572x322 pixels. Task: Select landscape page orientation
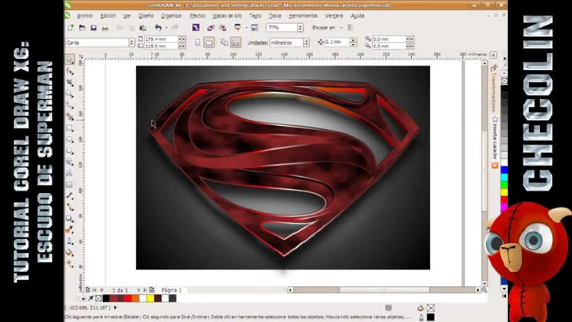point(209,42)
